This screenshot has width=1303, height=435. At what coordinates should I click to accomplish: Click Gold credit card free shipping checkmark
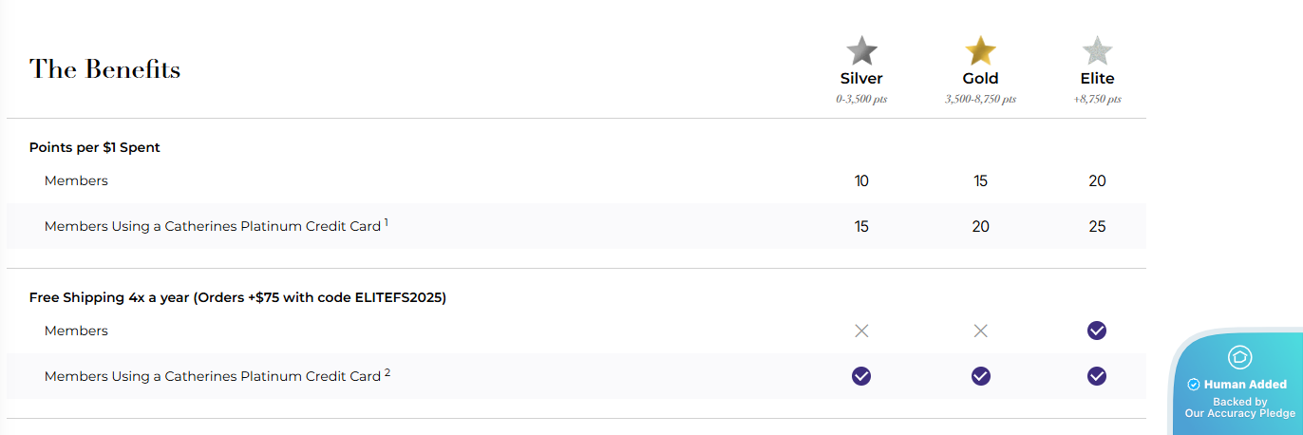click(x=980, y=376)
